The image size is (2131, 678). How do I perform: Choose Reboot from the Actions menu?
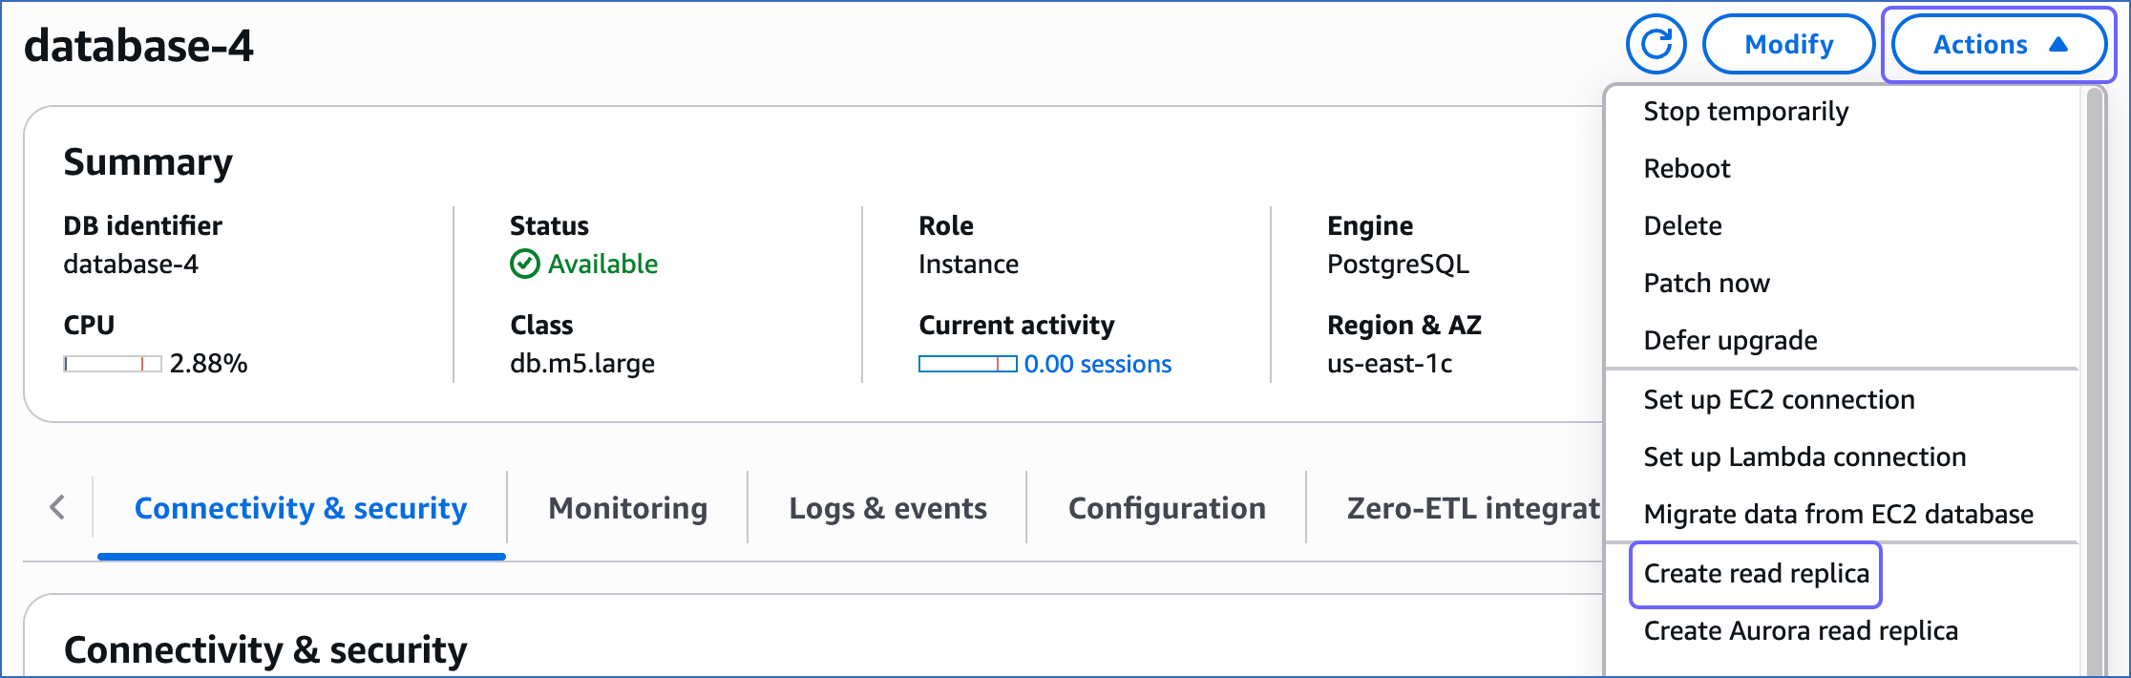tap(1686, 168)
